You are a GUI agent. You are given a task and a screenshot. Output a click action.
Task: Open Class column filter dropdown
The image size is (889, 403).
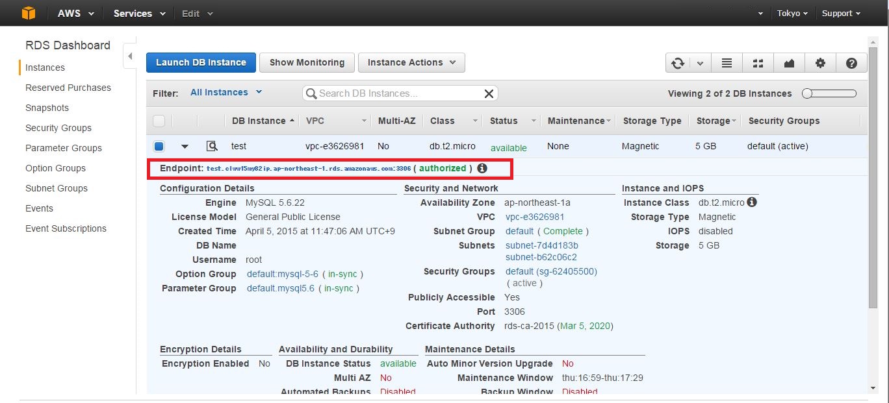coord(476,121)
